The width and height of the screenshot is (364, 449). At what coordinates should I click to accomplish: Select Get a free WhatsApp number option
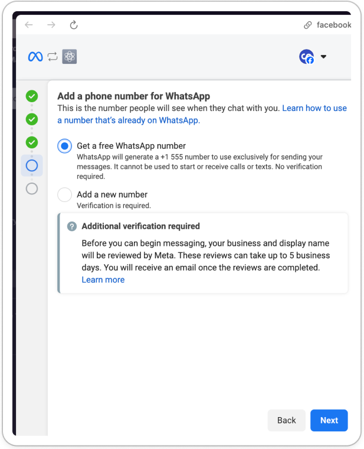click(x=65, y=146)
